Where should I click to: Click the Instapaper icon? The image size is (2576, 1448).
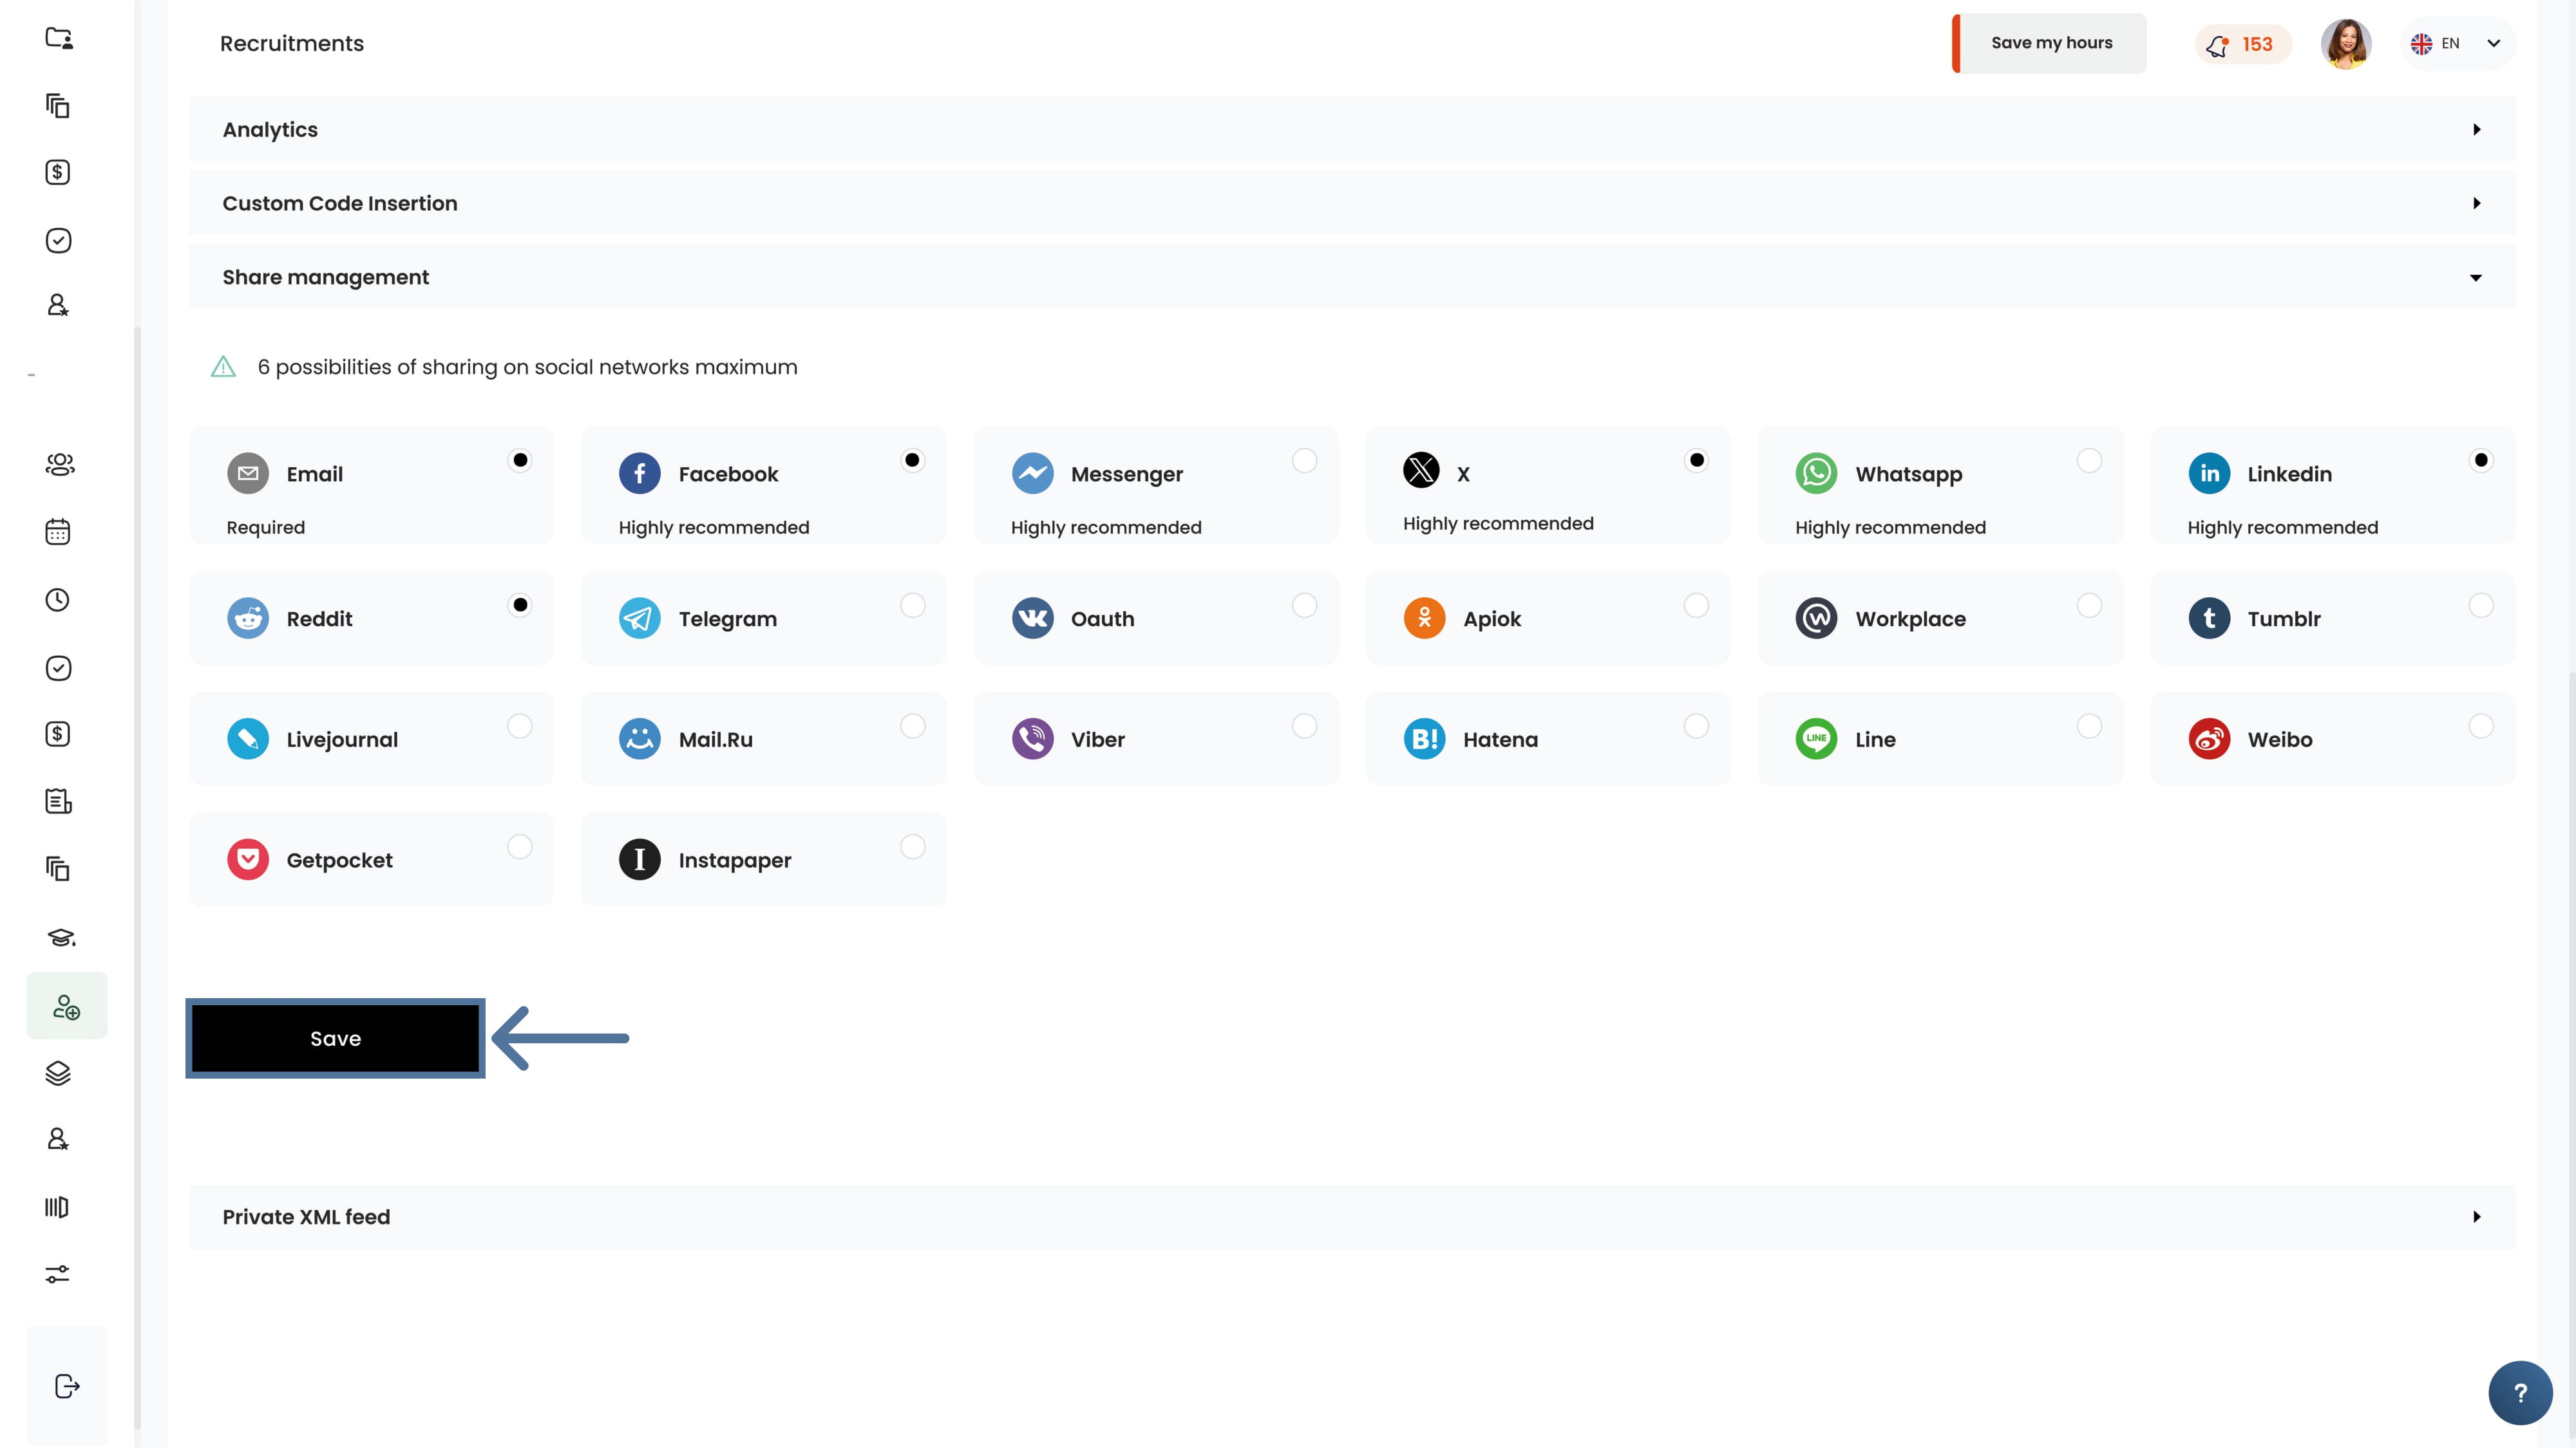[x=640, y=860]
